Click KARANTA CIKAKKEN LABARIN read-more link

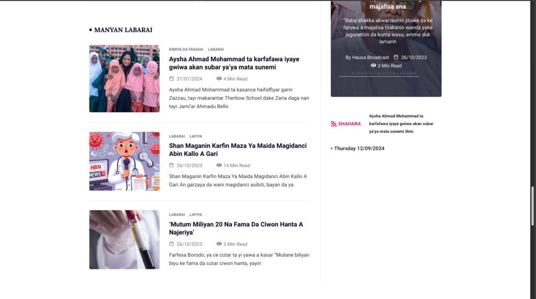pyautogui.click(x=384, y=73)
